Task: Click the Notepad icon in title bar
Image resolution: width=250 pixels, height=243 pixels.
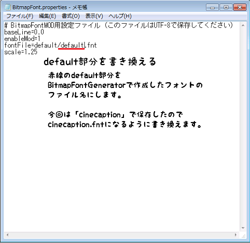Action: tap(8, 7)
